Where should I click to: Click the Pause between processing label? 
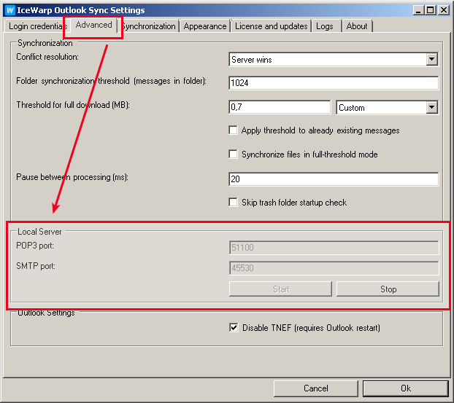(72, 177)
